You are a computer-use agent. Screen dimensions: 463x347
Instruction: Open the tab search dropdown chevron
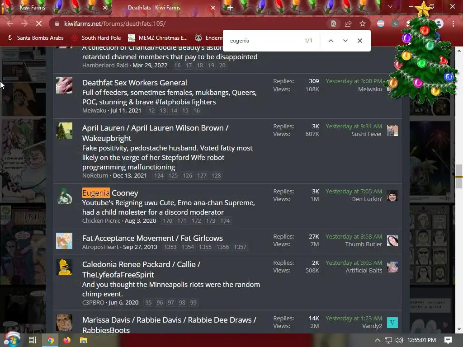[x=390, y=6]
